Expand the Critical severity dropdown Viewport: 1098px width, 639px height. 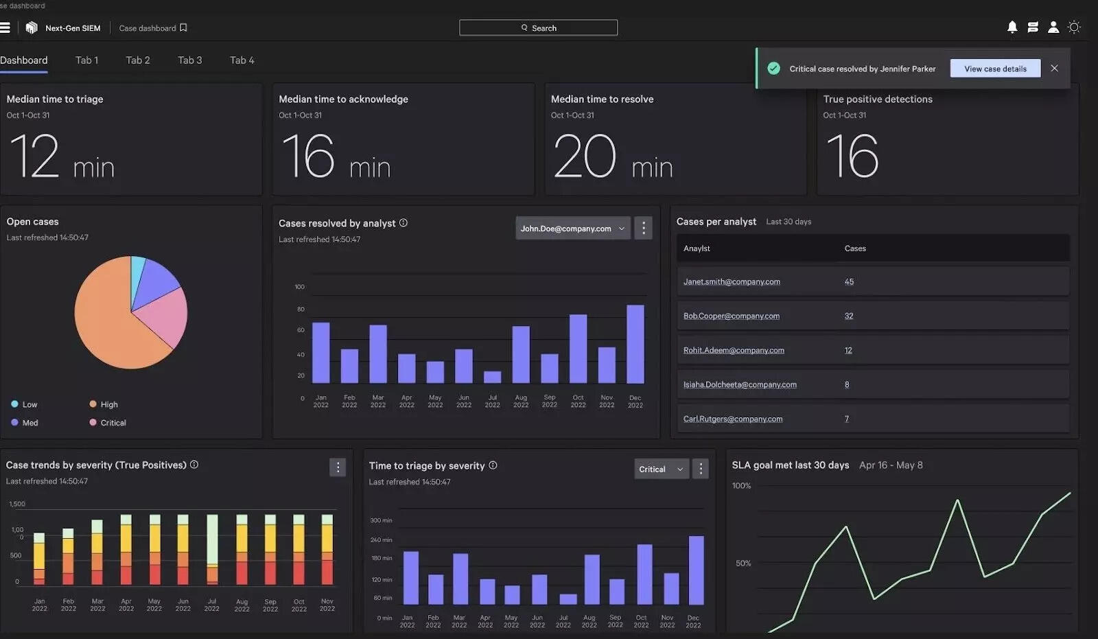[661, 469]
